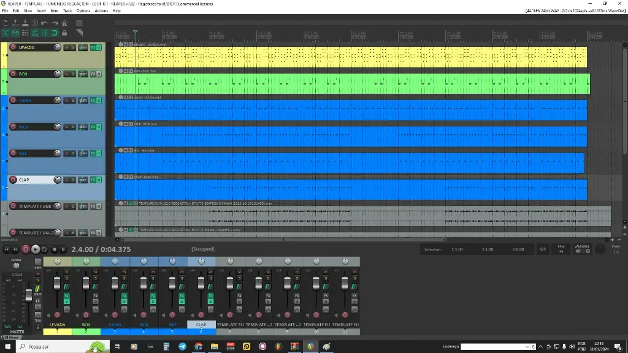Solo the CLAP track in track panel

pos(73,180)
